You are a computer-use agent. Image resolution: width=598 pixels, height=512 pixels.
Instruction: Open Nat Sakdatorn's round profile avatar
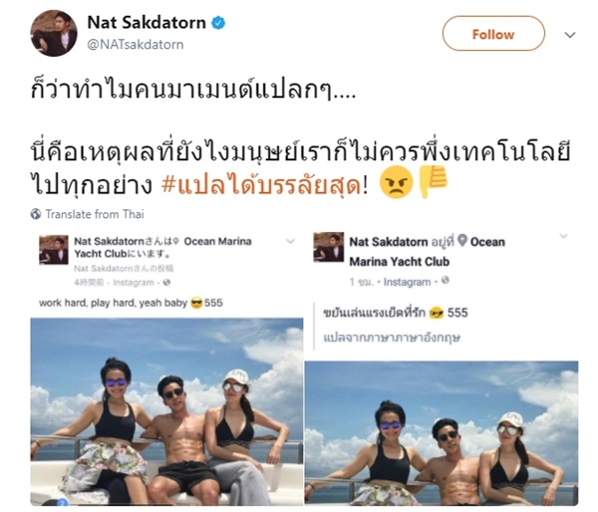tap(54, 34)
